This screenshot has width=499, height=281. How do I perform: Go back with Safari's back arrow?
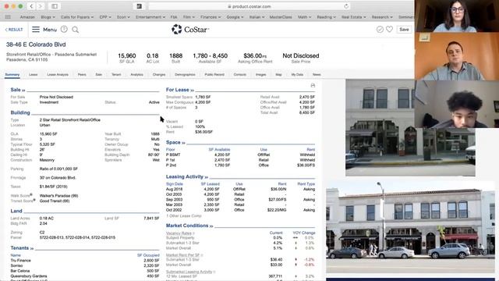(x=31, y=6)
